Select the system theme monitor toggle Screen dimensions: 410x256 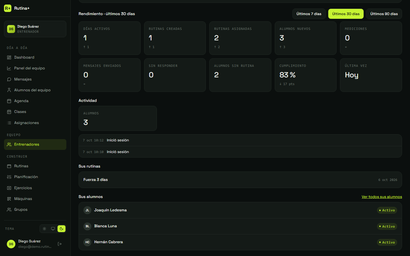(x=53, y=229)
